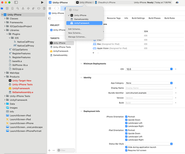Toggle Hide during application launch checkbox
The image size is (185, 154).
click(x=126, y=147)
